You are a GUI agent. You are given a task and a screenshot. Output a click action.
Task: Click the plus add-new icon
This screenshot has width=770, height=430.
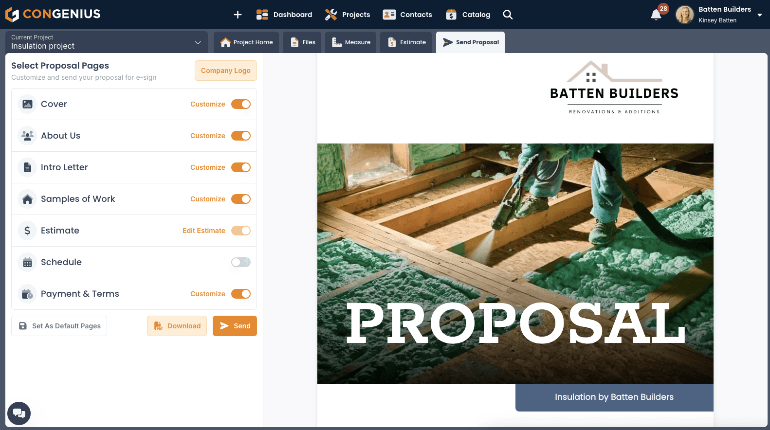pos(238,15)
